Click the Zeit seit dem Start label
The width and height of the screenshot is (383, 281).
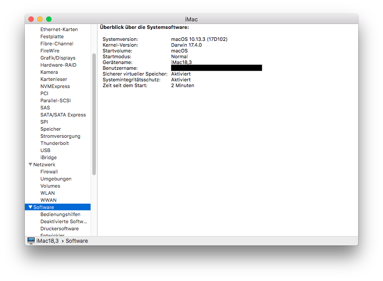pyautogui.click(x=125, y=85)
